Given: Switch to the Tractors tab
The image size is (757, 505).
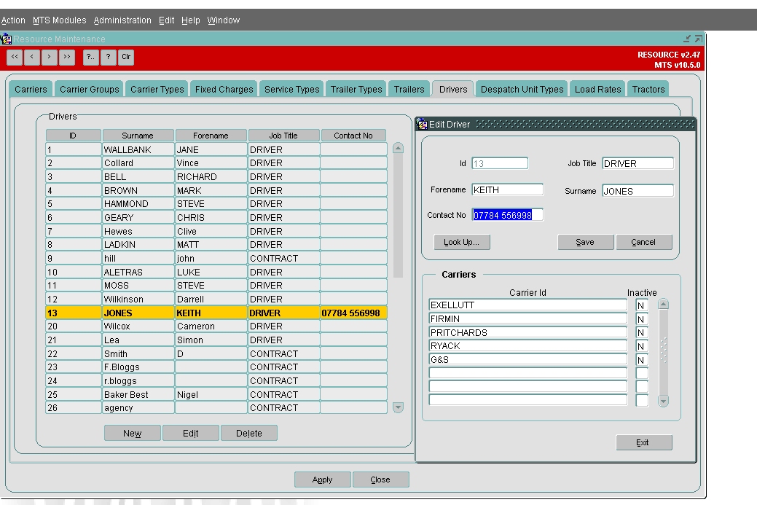Looking at the screenshot, I should pyautogui.click(x=648, y=89).
